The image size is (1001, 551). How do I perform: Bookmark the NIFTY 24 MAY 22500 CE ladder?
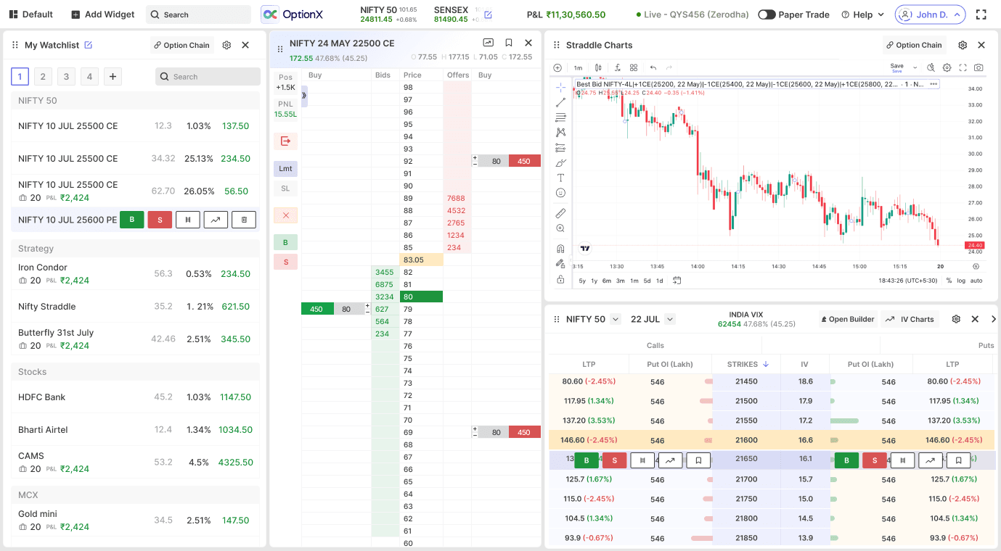point(509,43)
